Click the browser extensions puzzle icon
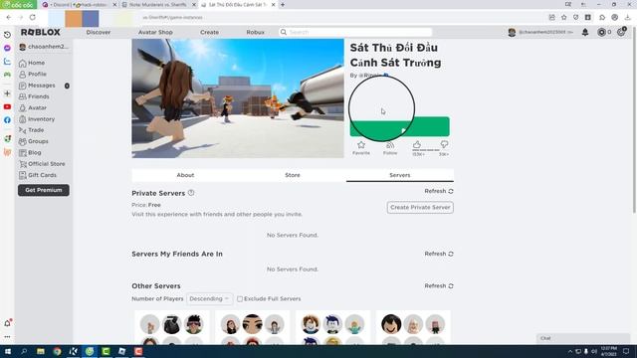 click(x=602, y=17)
